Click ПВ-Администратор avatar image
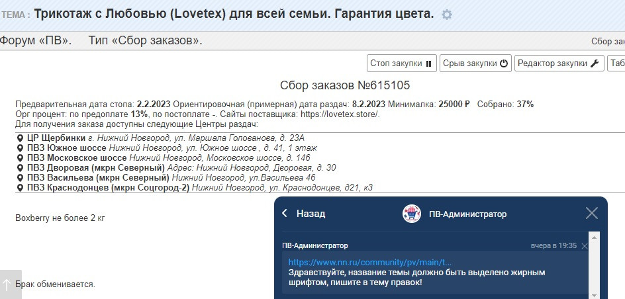This screenshot has height=299, width=625. pyautogui.click(x=411, y=214)
